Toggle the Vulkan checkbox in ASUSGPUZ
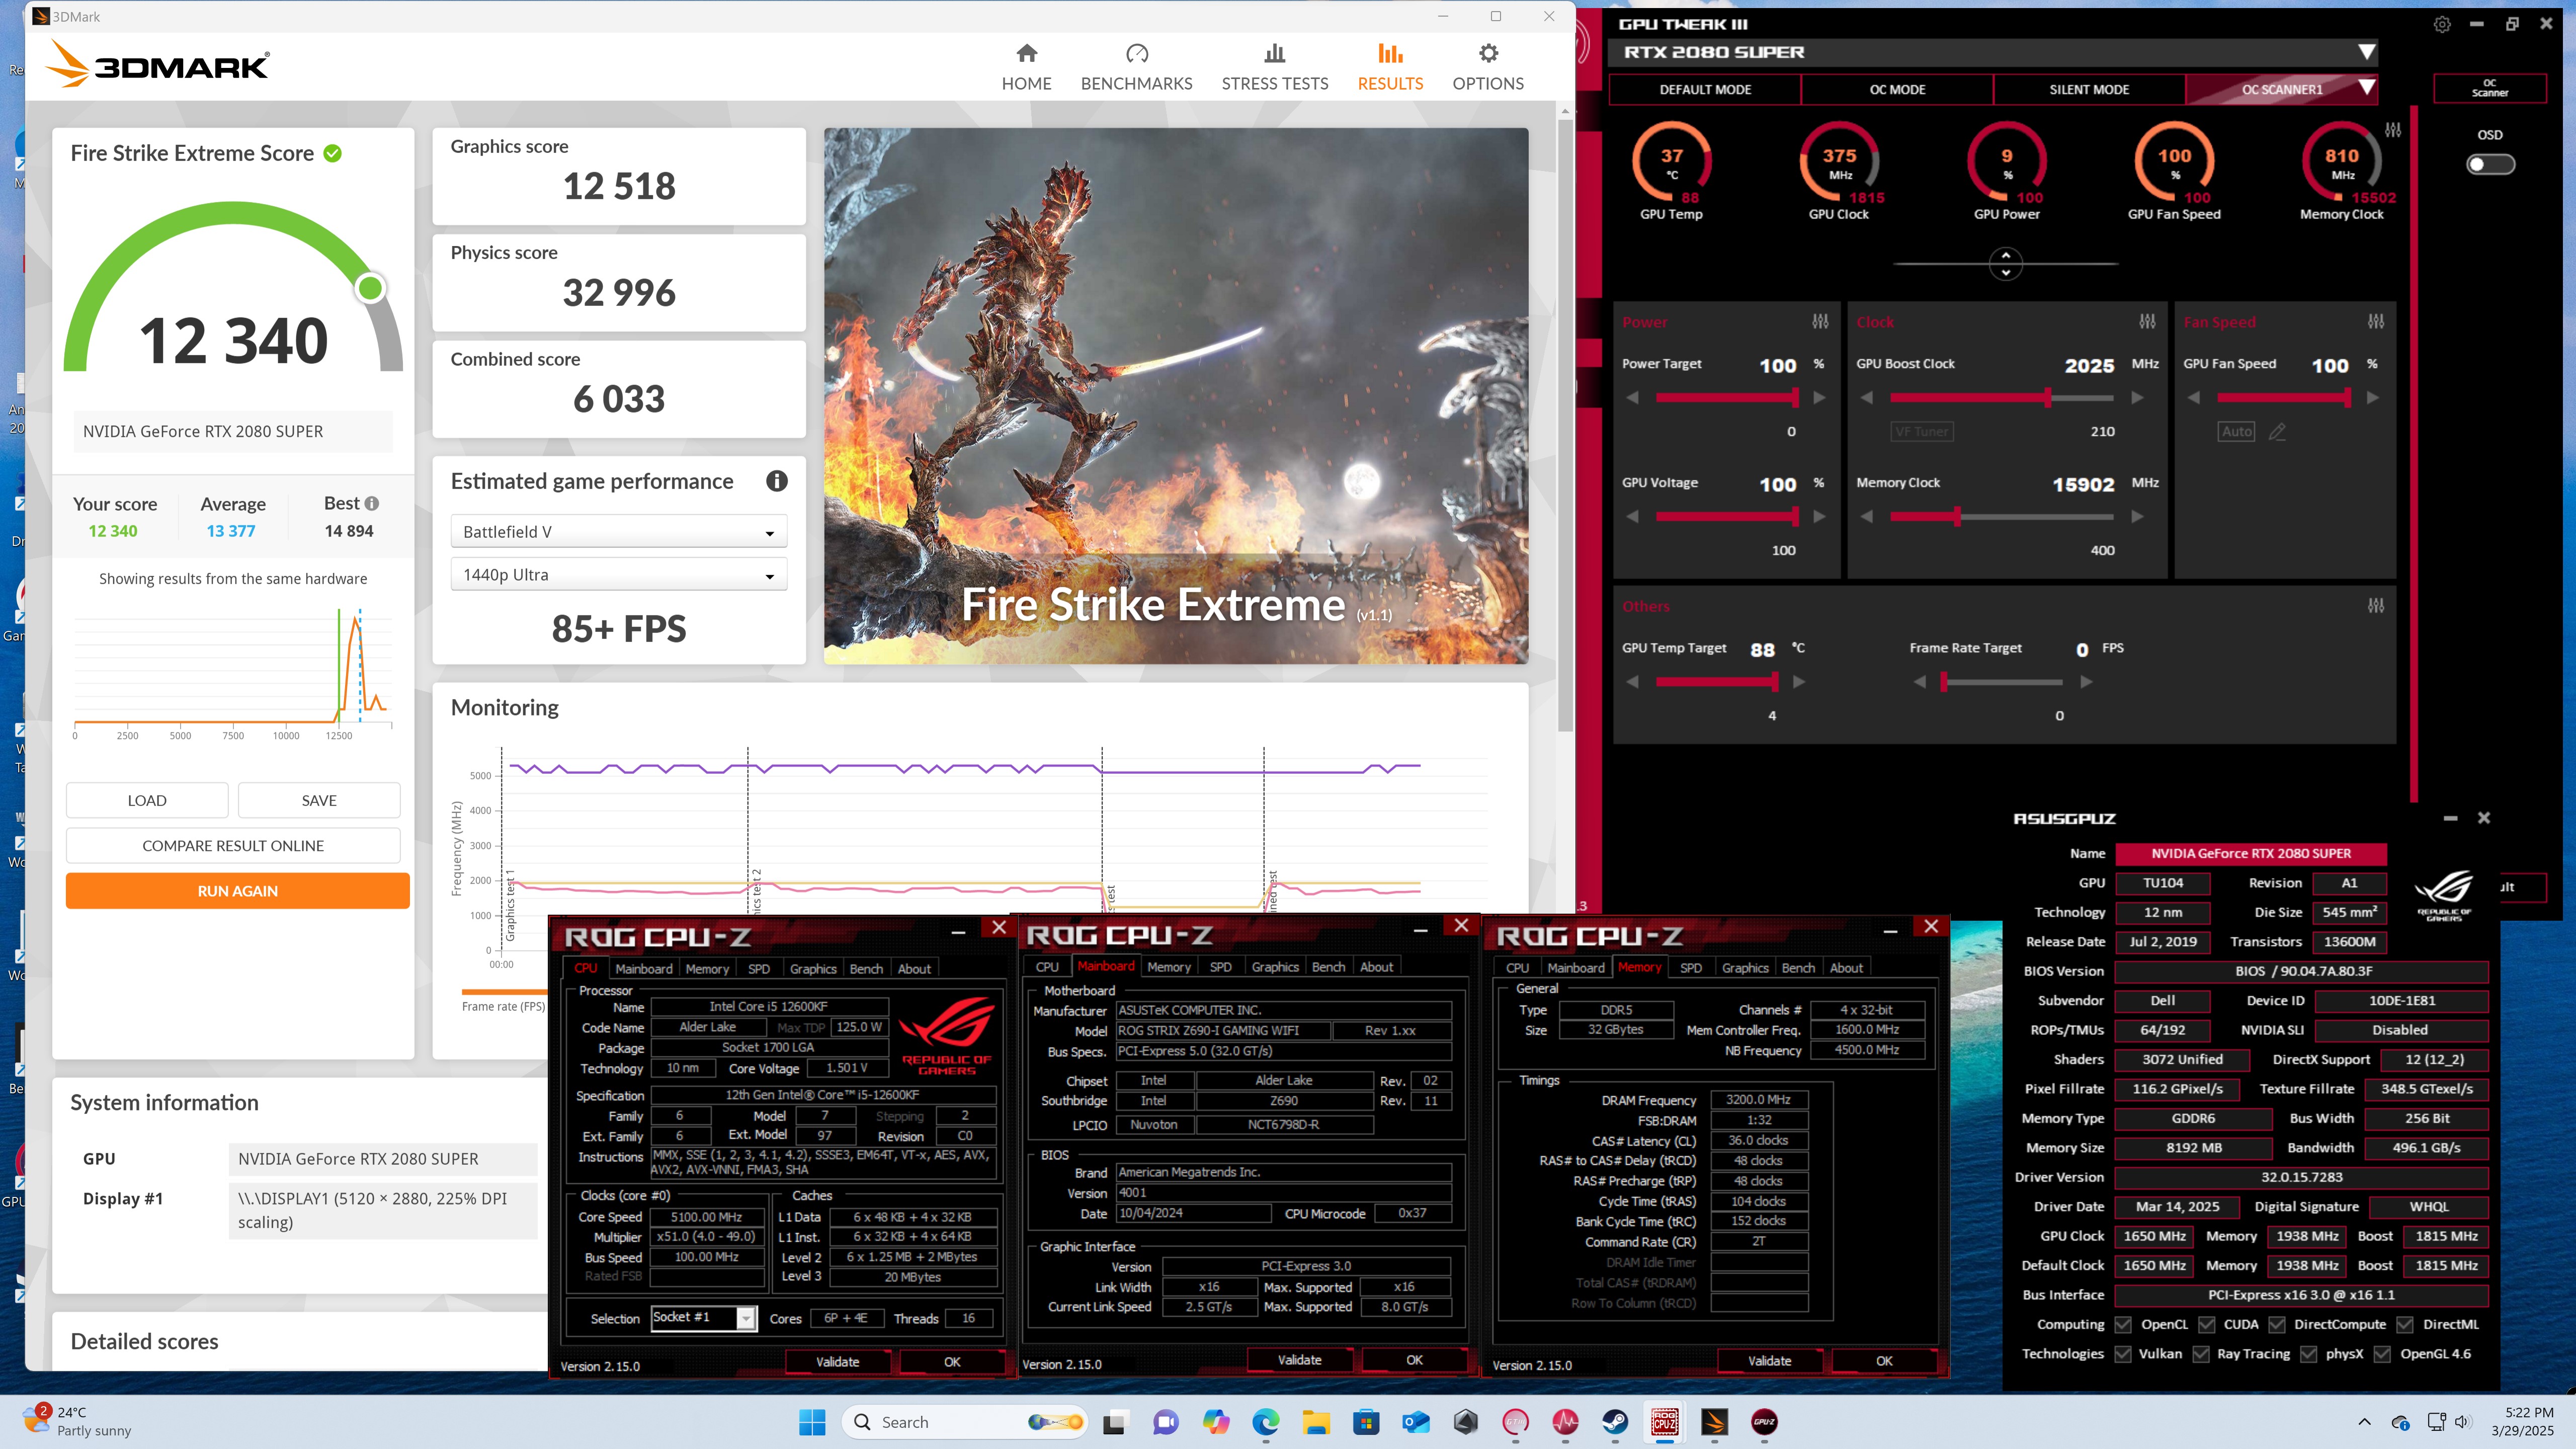Image resolution: width=2576 pixels, height=1449 pixels. 2122,1354
